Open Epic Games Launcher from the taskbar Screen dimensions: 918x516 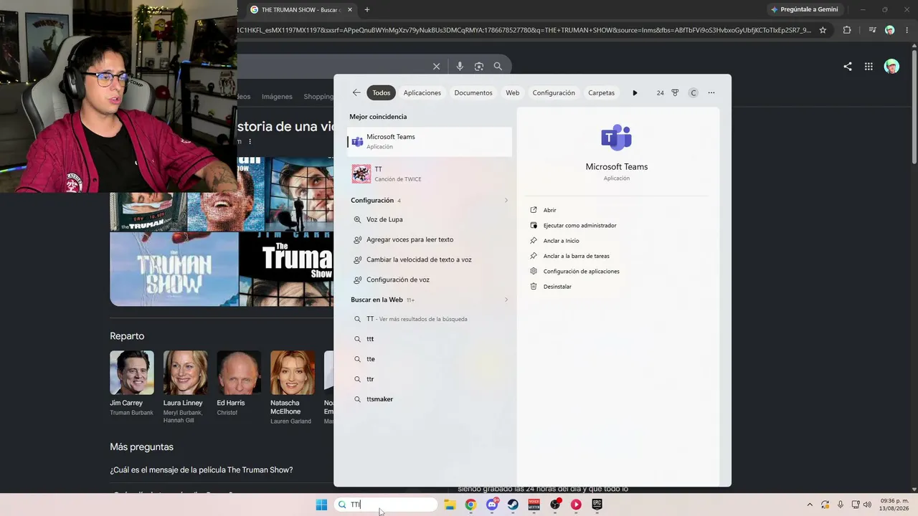(x=597, y=505)
